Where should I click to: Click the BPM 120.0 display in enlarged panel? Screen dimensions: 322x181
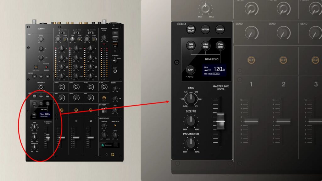point(214,70)
